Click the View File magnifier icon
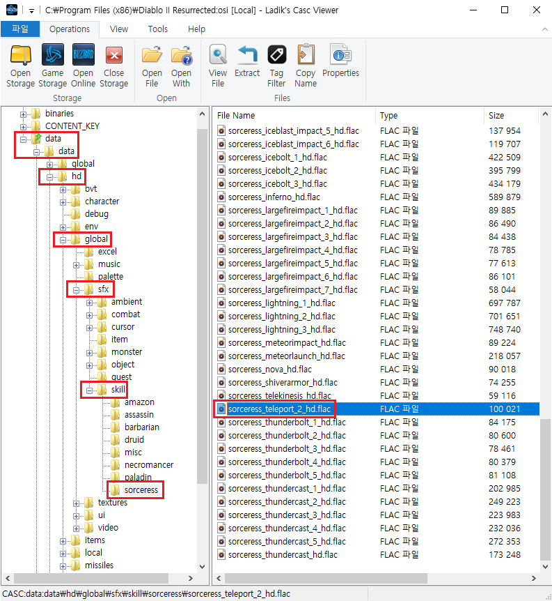Viewport: 552px width, 601px height. [x=218, y=54]
